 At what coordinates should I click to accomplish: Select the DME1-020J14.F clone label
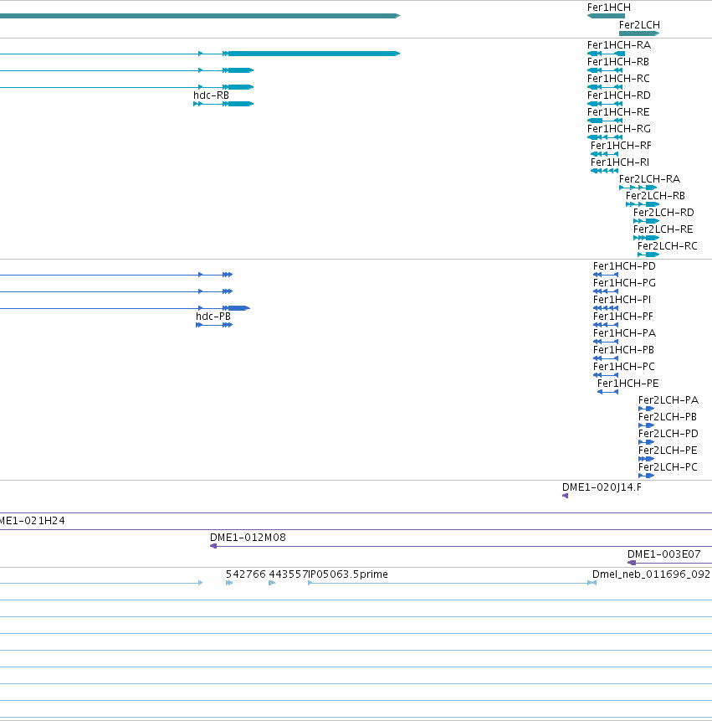tap(602, 487)
